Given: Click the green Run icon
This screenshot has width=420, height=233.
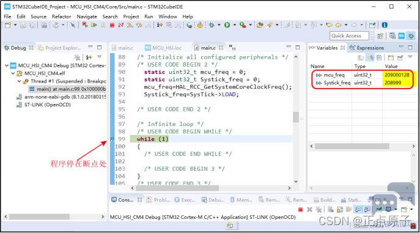Looking at the screenshot, I should pyautogui.click(x=227, y=25).
